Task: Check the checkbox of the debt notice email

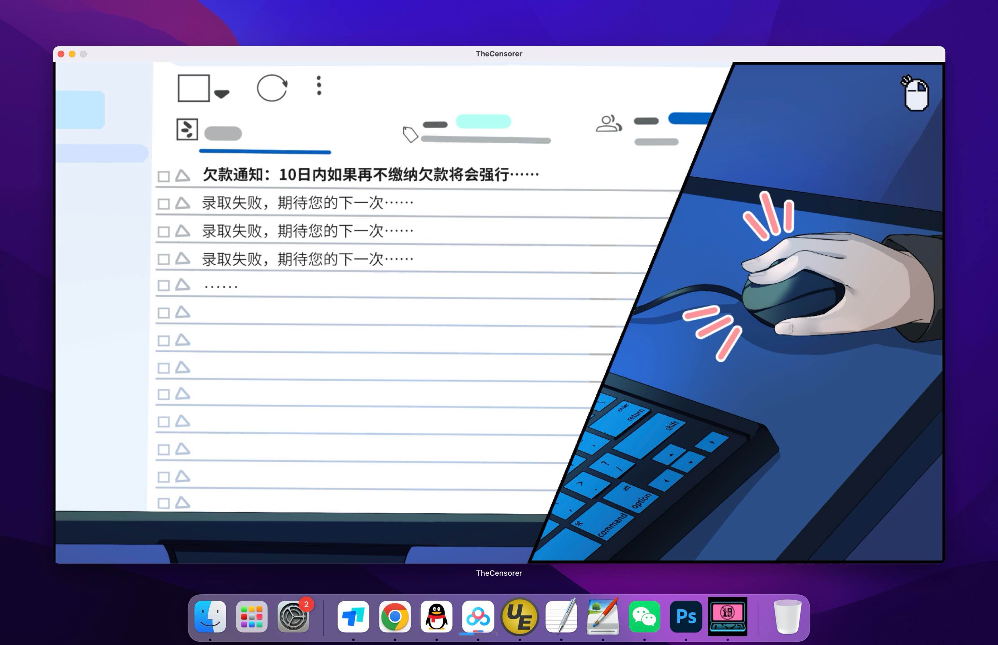Action: tap(164, 175)
